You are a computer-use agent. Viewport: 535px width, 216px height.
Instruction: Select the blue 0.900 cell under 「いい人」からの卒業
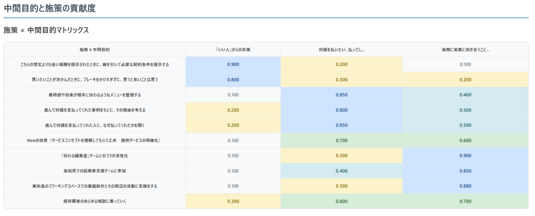[233, 64]
